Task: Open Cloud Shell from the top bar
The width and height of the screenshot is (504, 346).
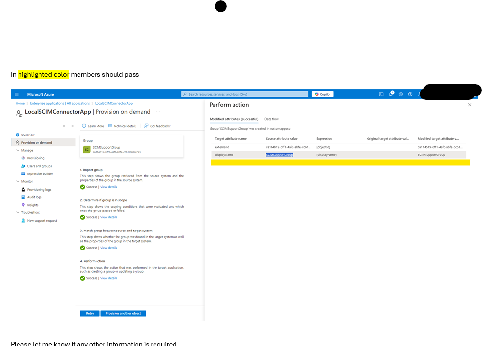Action: 381,94
